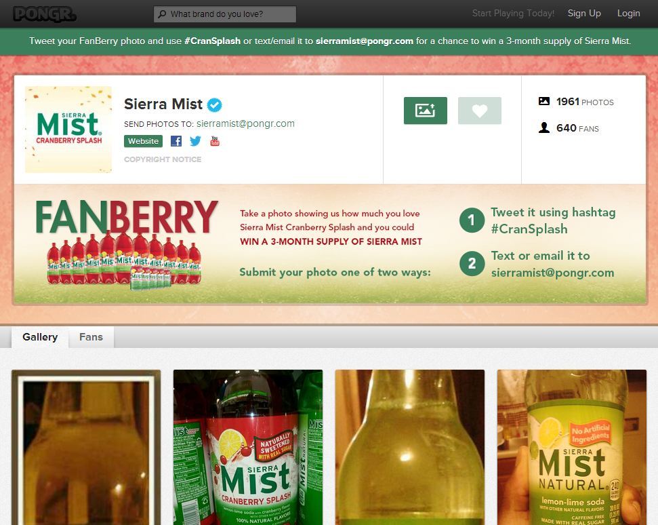Open the Start Playing Today link
Viewport: 658px width, 525px height.
(x=513, y=14)
